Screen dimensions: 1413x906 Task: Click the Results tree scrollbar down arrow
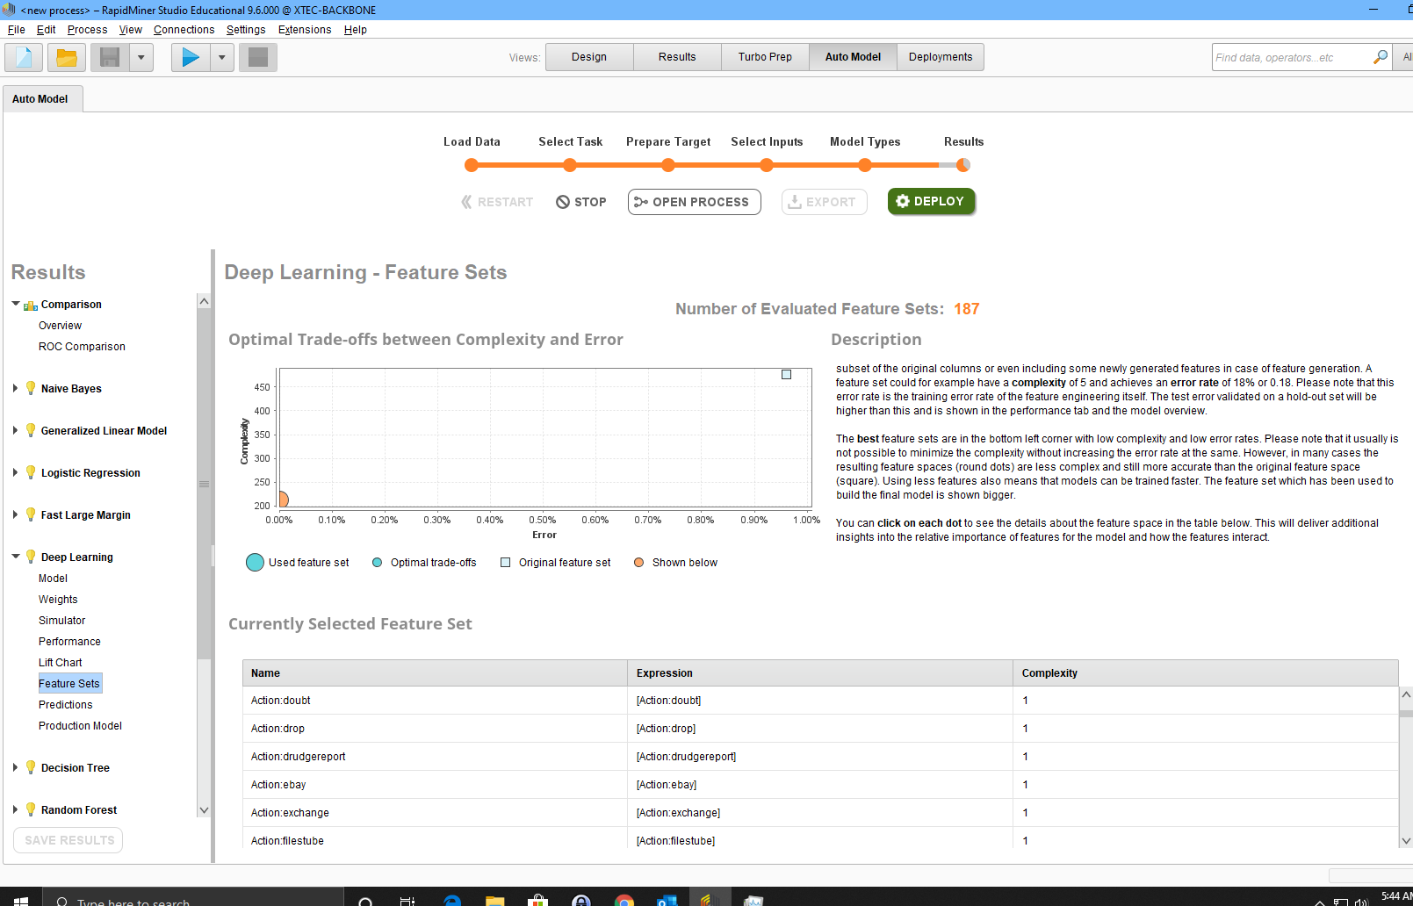tap(204, 810)
